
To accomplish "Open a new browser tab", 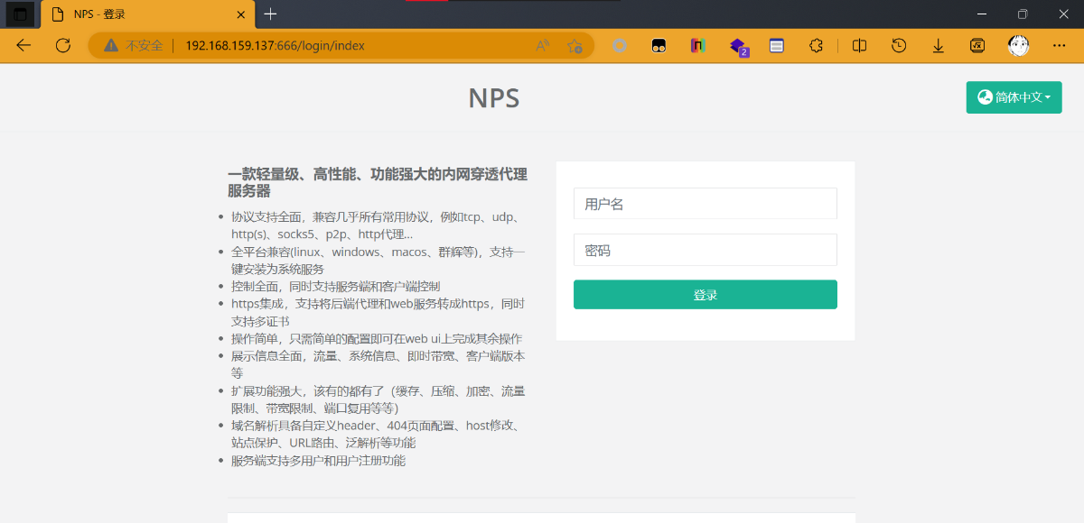I will click(x=270, y=14).
